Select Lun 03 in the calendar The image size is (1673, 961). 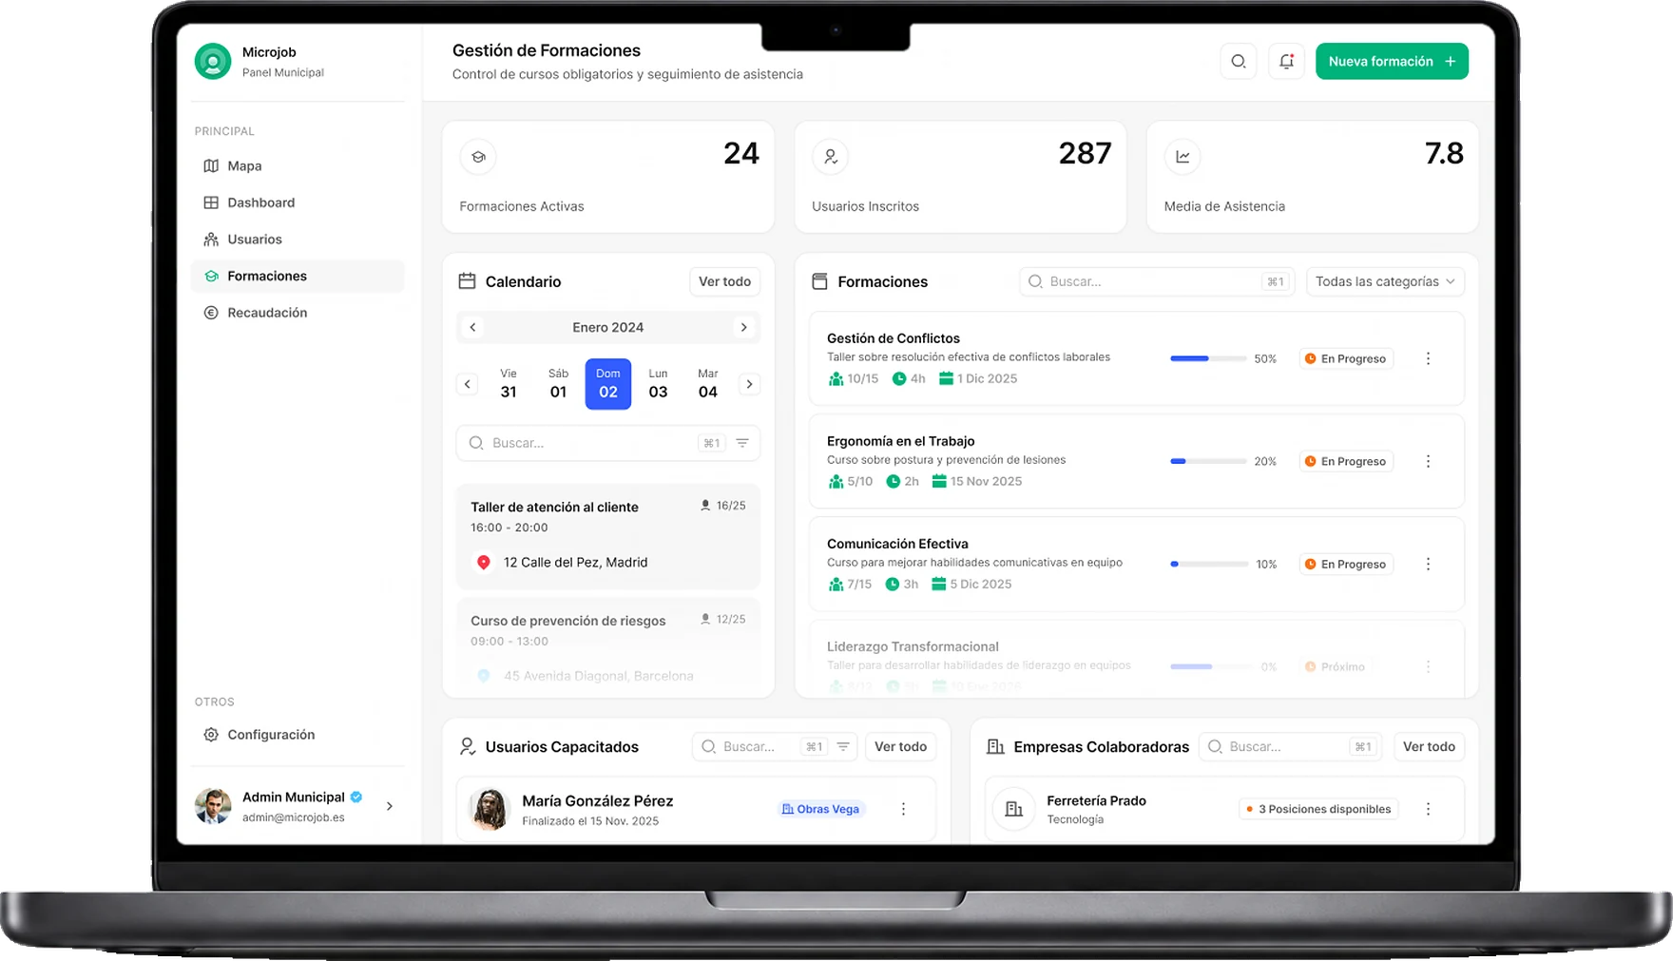(x=658, y=384)
